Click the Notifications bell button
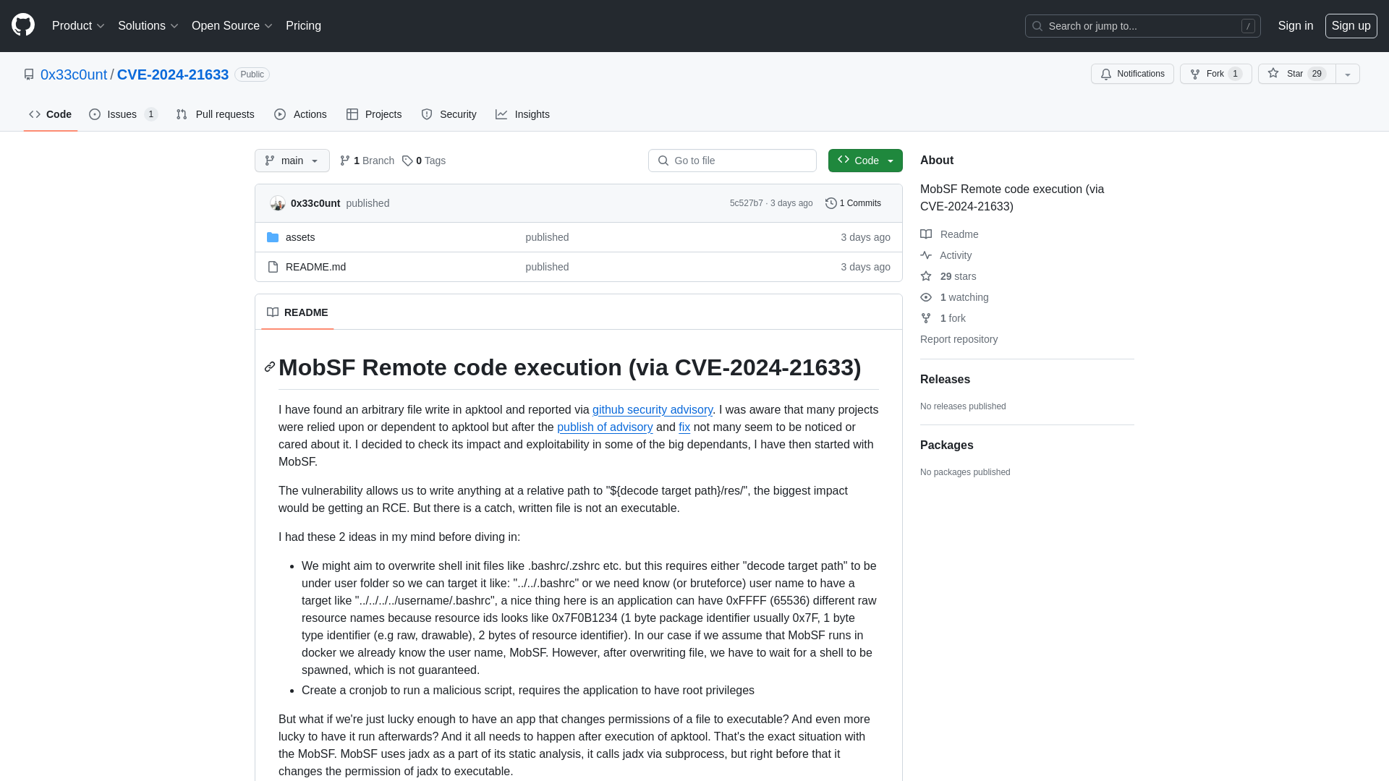 pyautogui.click(x=1132, y=74)
